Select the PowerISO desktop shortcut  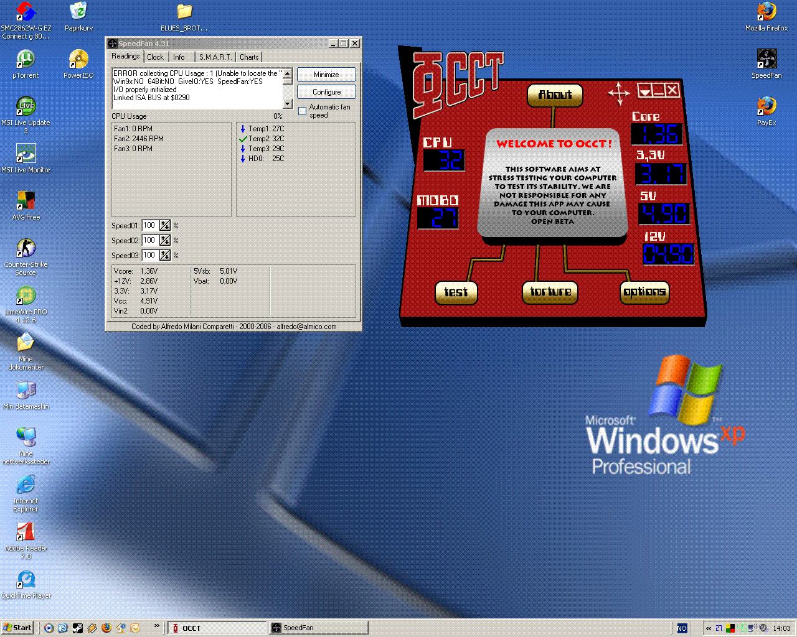pos(78,64)
